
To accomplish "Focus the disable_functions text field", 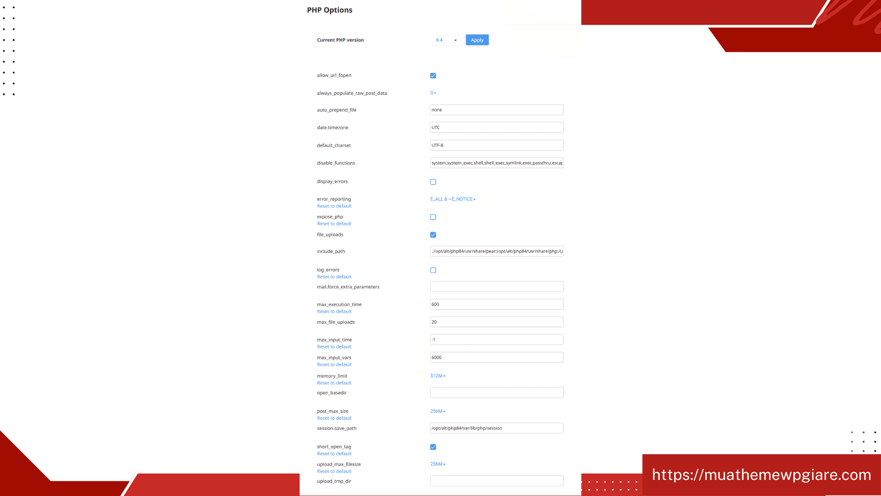I will (x=496, y=163).
